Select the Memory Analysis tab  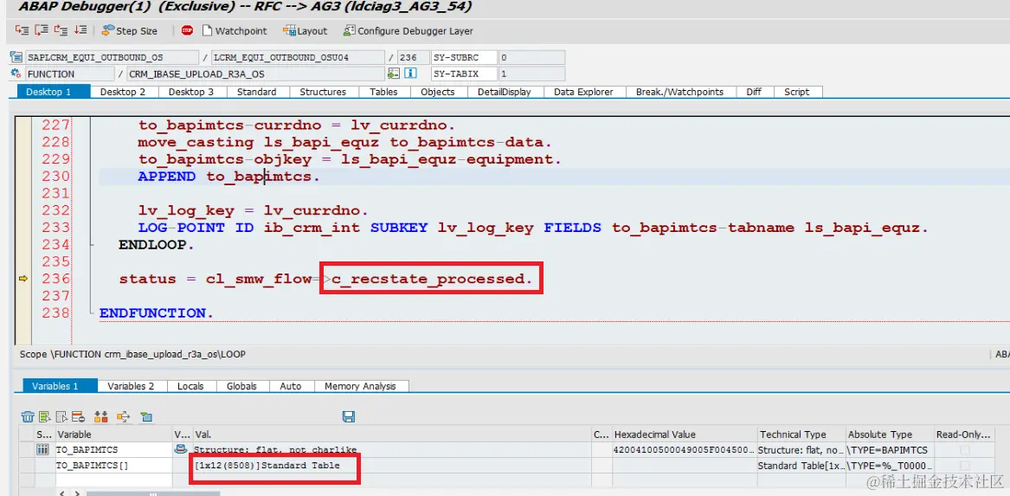(x=360, y=386)
